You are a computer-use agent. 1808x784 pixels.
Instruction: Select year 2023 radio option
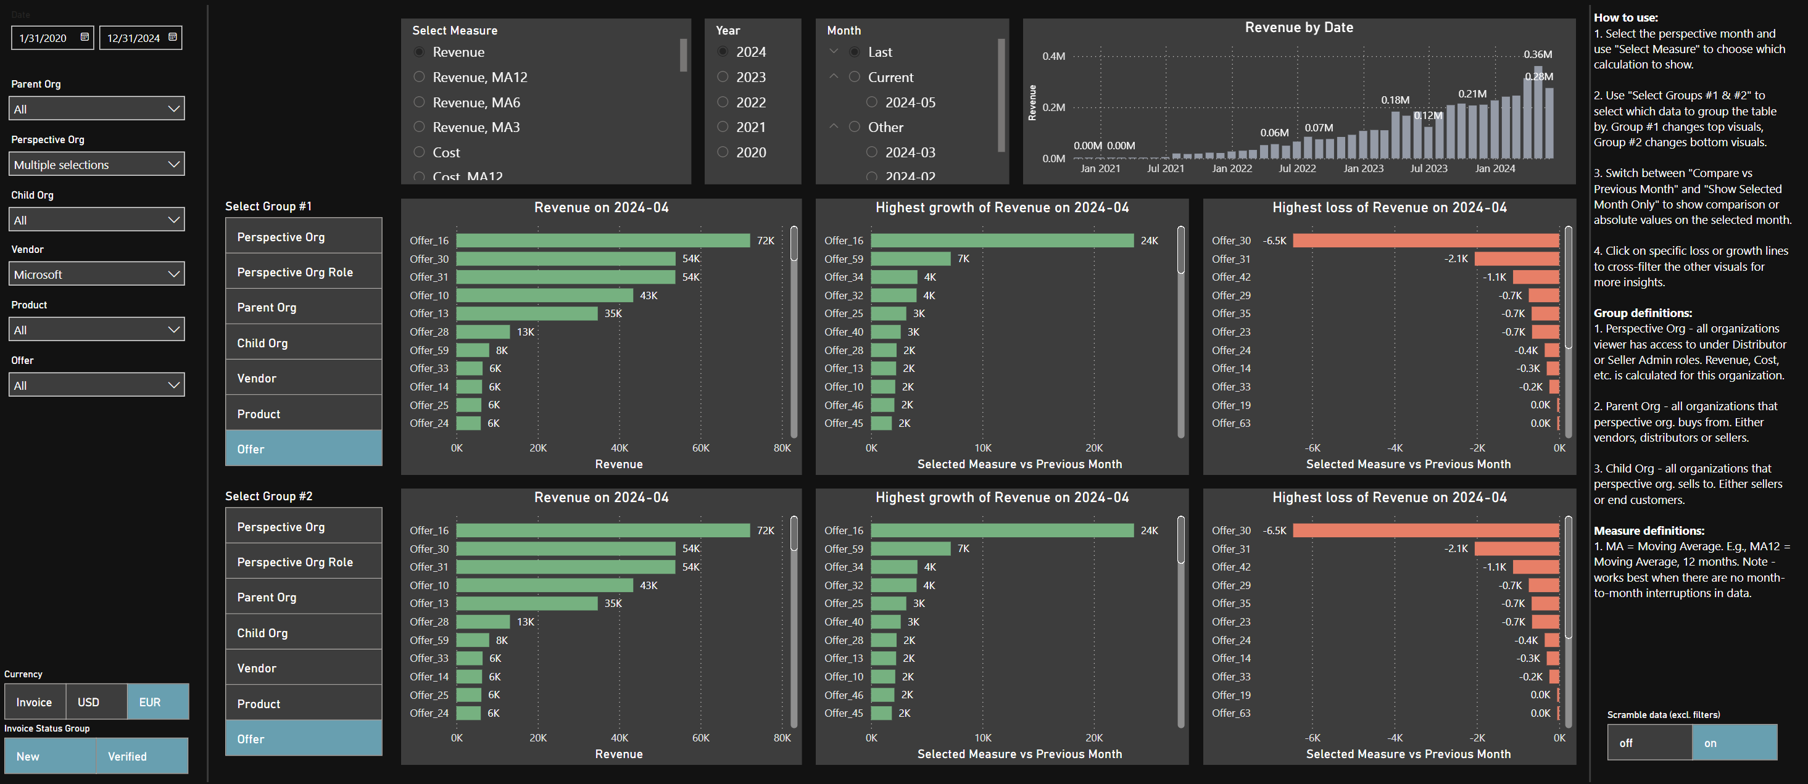pos(723,76)
